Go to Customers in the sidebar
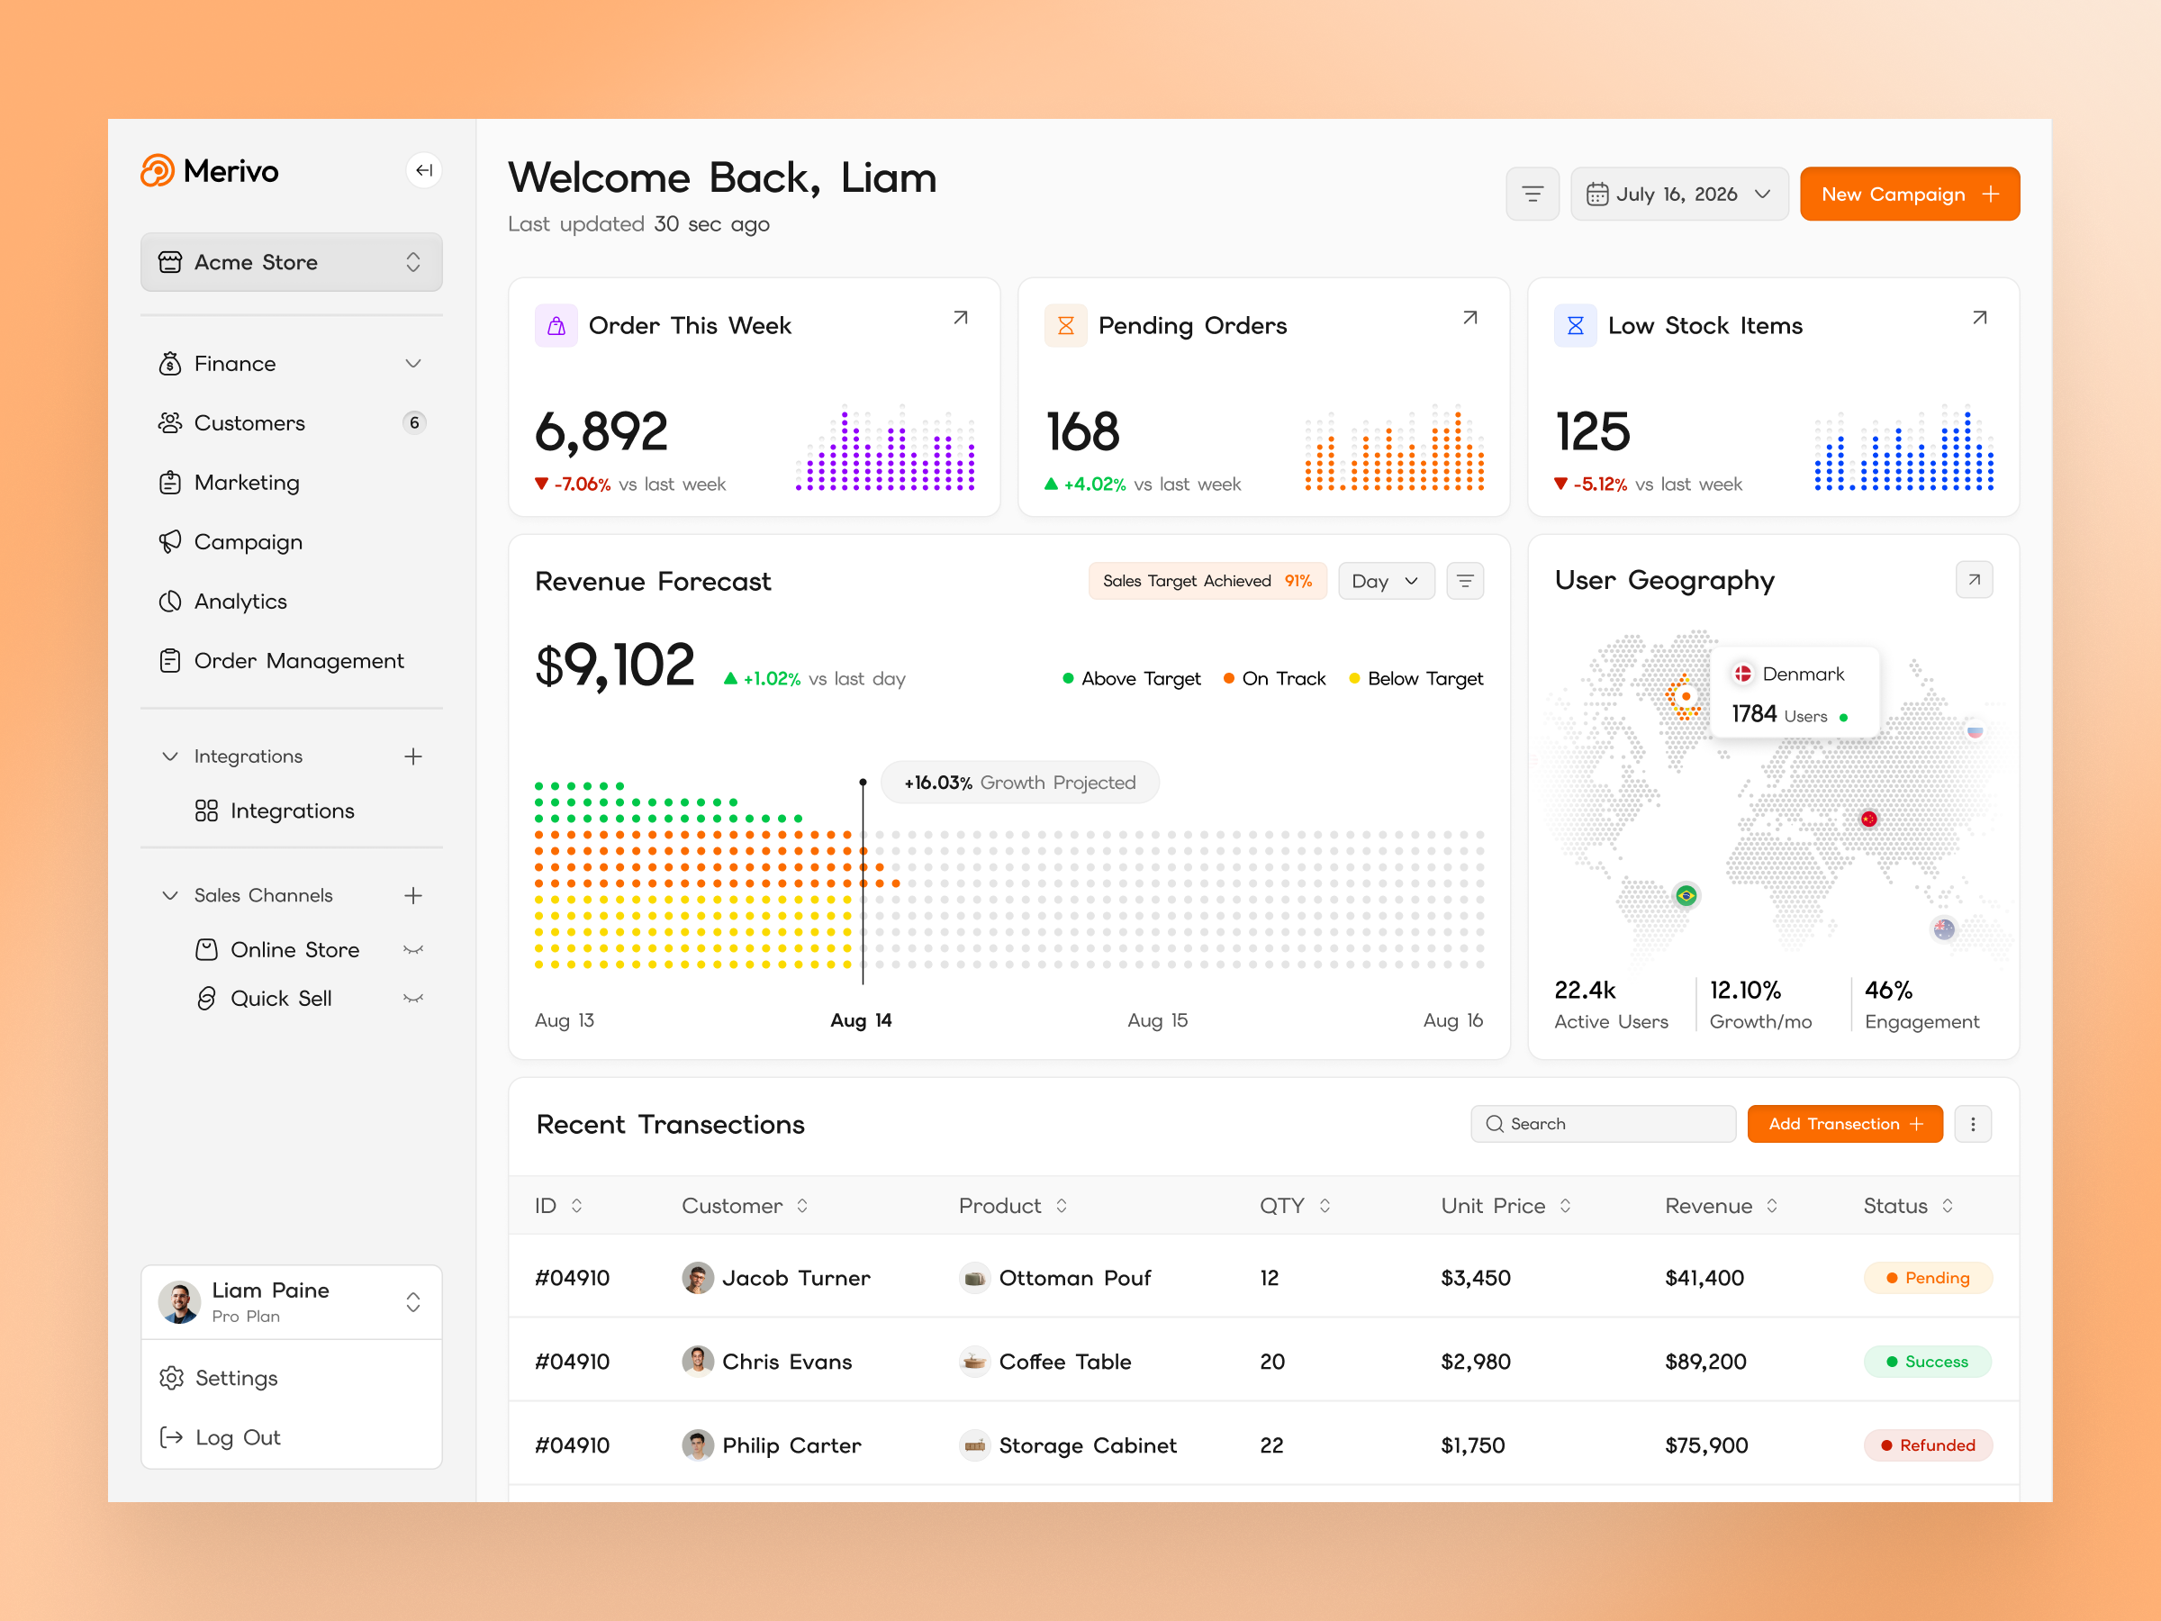 coord(291,423)
